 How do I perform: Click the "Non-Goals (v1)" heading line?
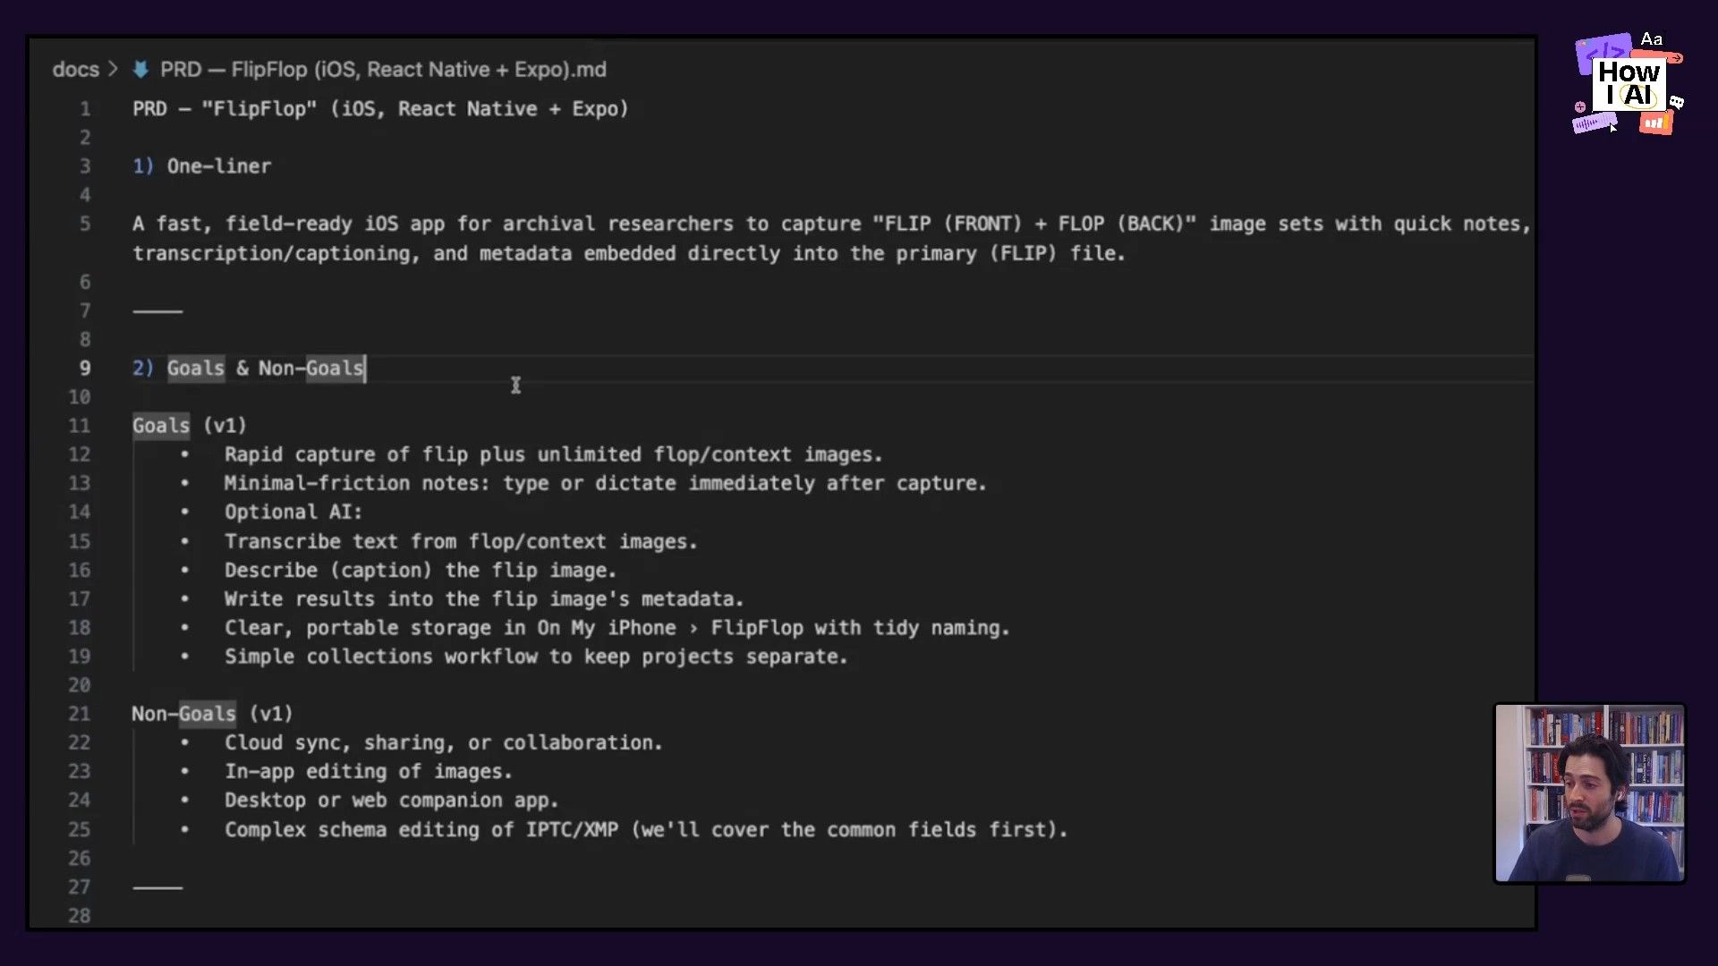pyautogui.click(x=212, y=714)
